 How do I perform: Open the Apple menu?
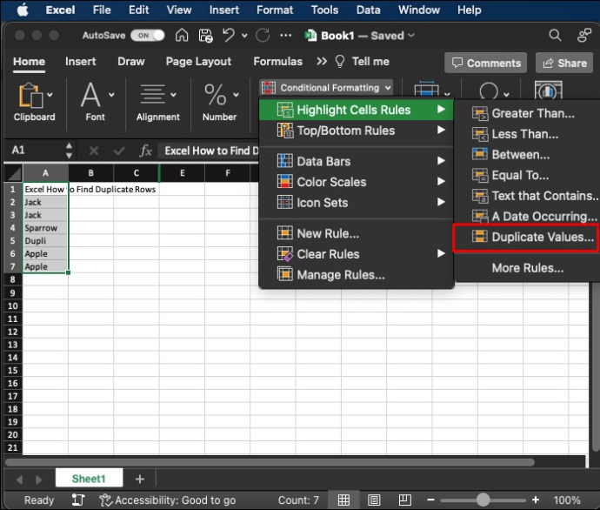23,10
